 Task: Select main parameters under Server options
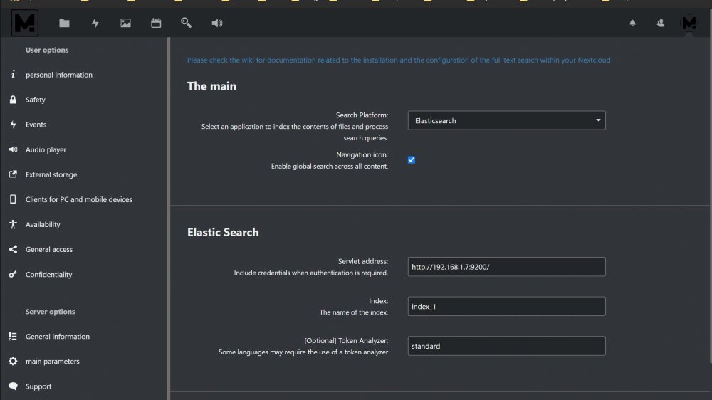[52, 362]
